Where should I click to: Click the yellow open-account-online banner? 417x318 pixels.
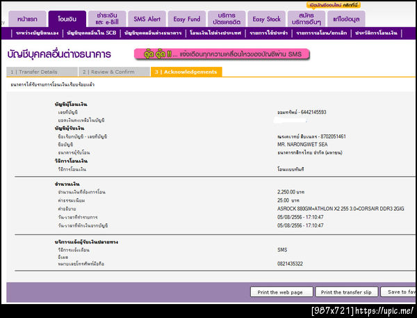334,5
